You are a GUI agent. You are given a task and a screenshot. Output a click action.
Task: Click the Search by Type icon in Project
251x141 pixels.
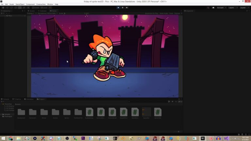(169, 102)
